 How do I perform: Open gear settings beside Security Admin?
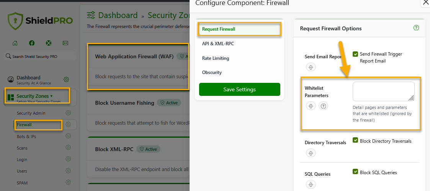coord(68,113)
